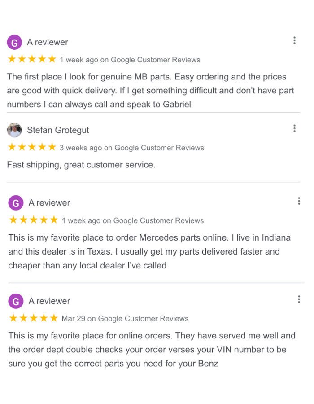Click the review text about VIN number checks
The image size is (314, 404).
coord(152,350)
